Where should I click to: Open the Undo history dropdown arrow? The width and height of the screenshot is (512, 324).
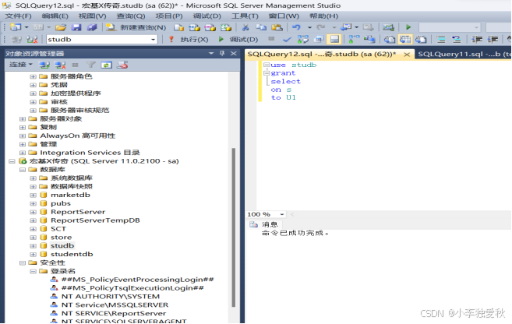pyautogui.click(x=309, y=27)
